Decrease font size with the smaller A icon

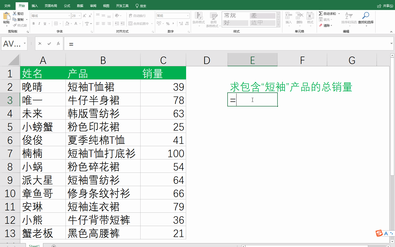[x=90, y=16]
